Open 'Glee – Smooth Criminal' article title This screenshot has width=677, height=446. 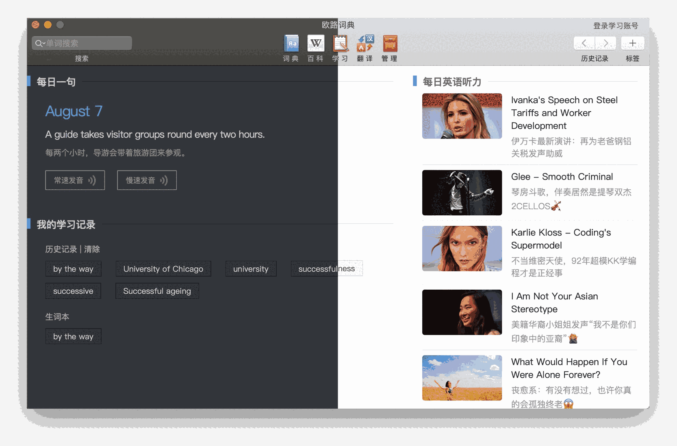562,177
